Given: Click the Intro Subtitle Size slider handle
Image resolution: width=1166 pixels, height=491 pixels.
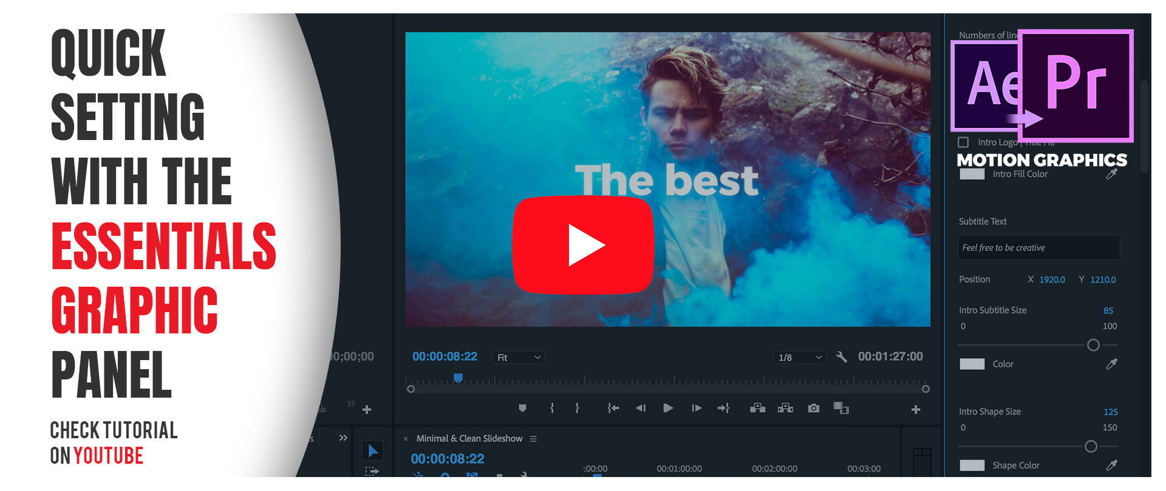Looking at the screenshot, I should 1093,345.
